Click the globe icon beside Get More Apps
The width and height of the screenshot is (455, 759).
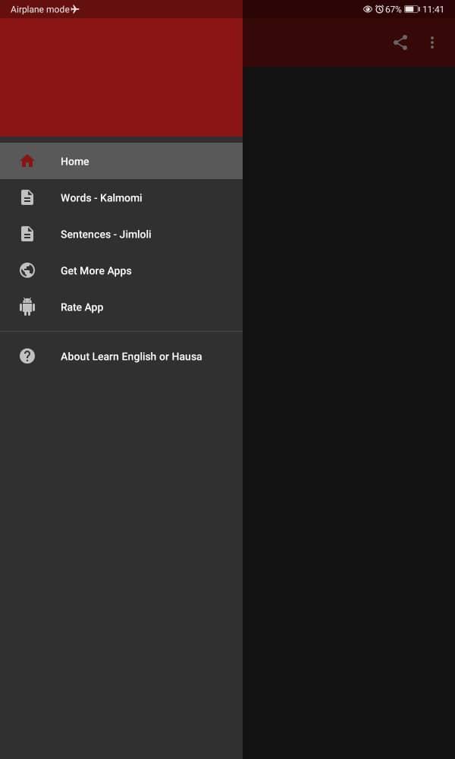pyautogui.click(x=27, y=270)
